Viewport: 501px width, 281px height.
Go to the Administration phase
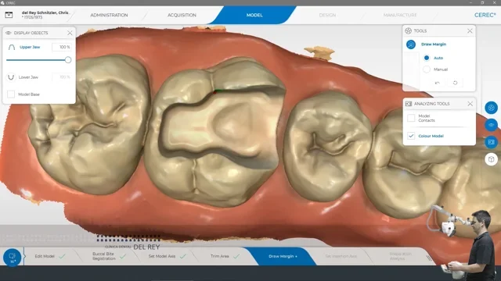109,15
